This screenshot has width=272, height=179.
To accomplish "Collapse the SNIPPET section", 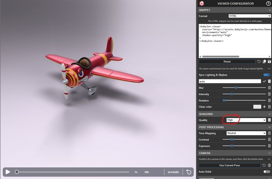I will tap(269, 10).
